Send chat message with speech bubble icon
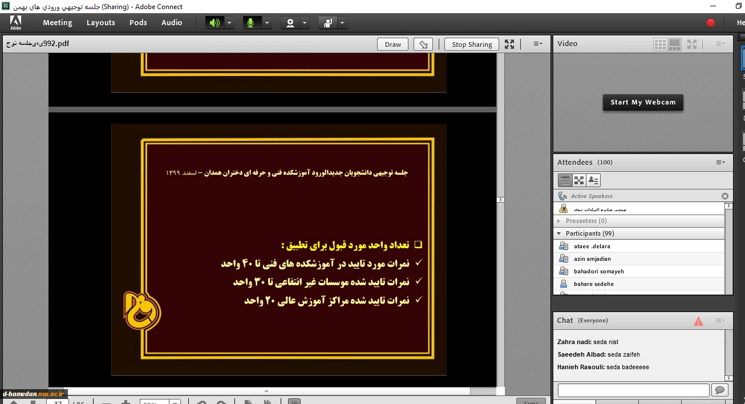 click(719, 390)
